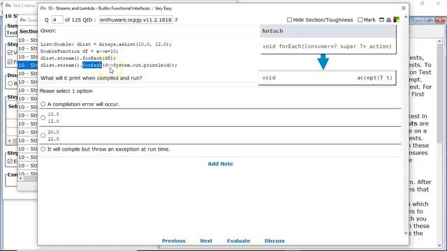Screen dimensions: 447x251
Task: Close the background window with red X
Action: point(440,20)
